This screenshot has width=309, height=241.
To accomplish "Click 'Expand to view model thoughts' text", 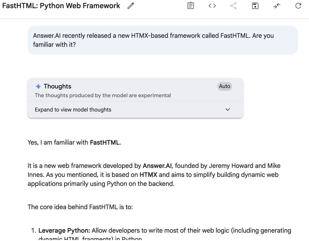I will point(73,110).
